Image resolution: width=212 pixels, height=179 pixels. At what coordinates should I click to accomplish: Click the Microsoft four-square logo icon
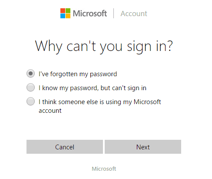click(x=65, y=13)
